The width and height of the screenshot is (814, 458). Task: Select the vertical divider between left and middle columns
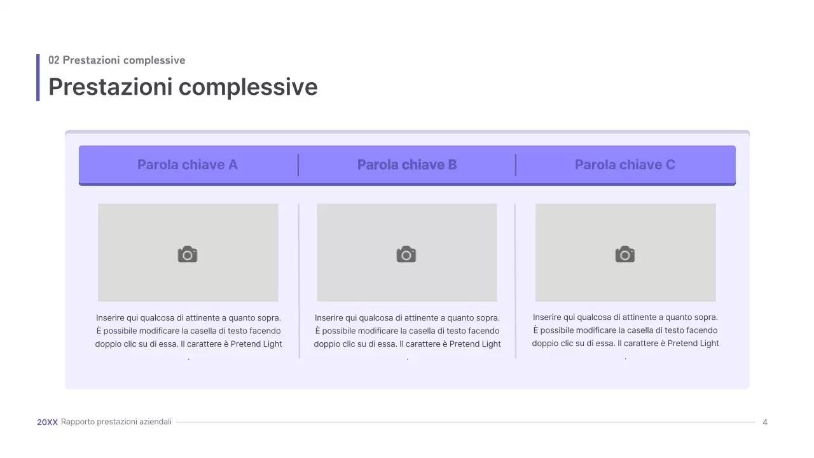click(299, 281)
